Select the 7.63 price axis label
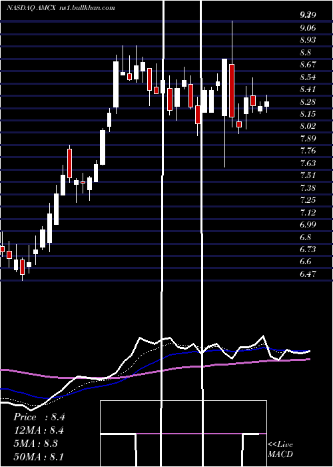The image size is (333, 467). [x=308, y=164]
